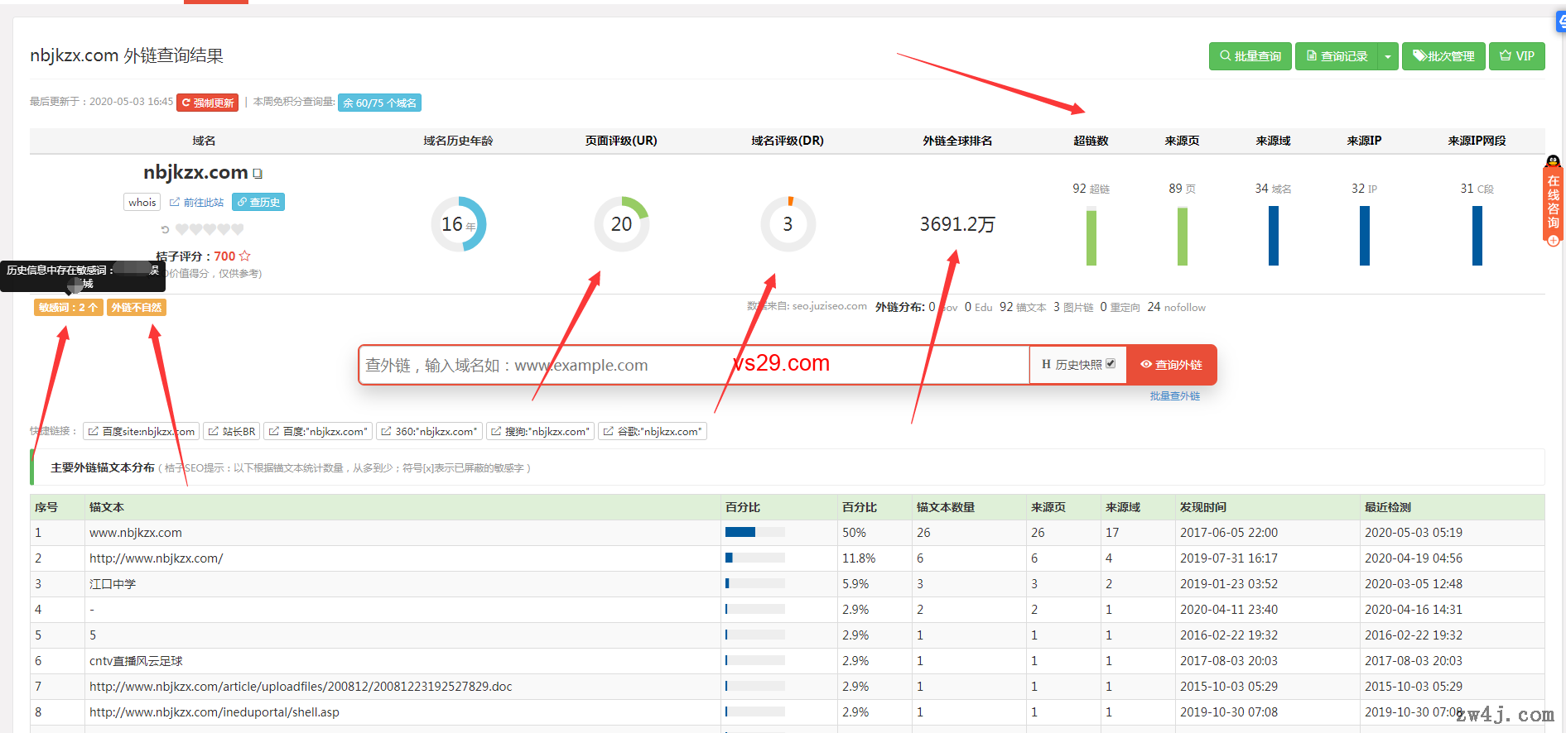Click anchor text www.nbjkzx.com in row 1

tap(136, 533)
